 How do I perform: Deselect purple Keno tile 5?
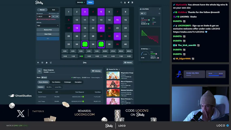pos(101,12)
